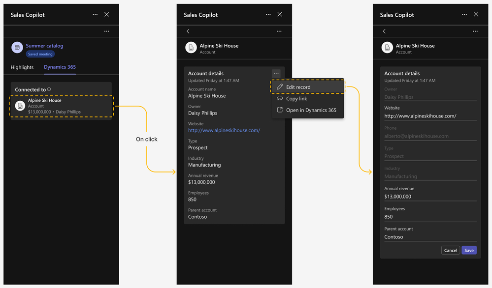Viewport: 492px width, 288px height.
Task: Save the account record changes
Action: click(469, 251)
